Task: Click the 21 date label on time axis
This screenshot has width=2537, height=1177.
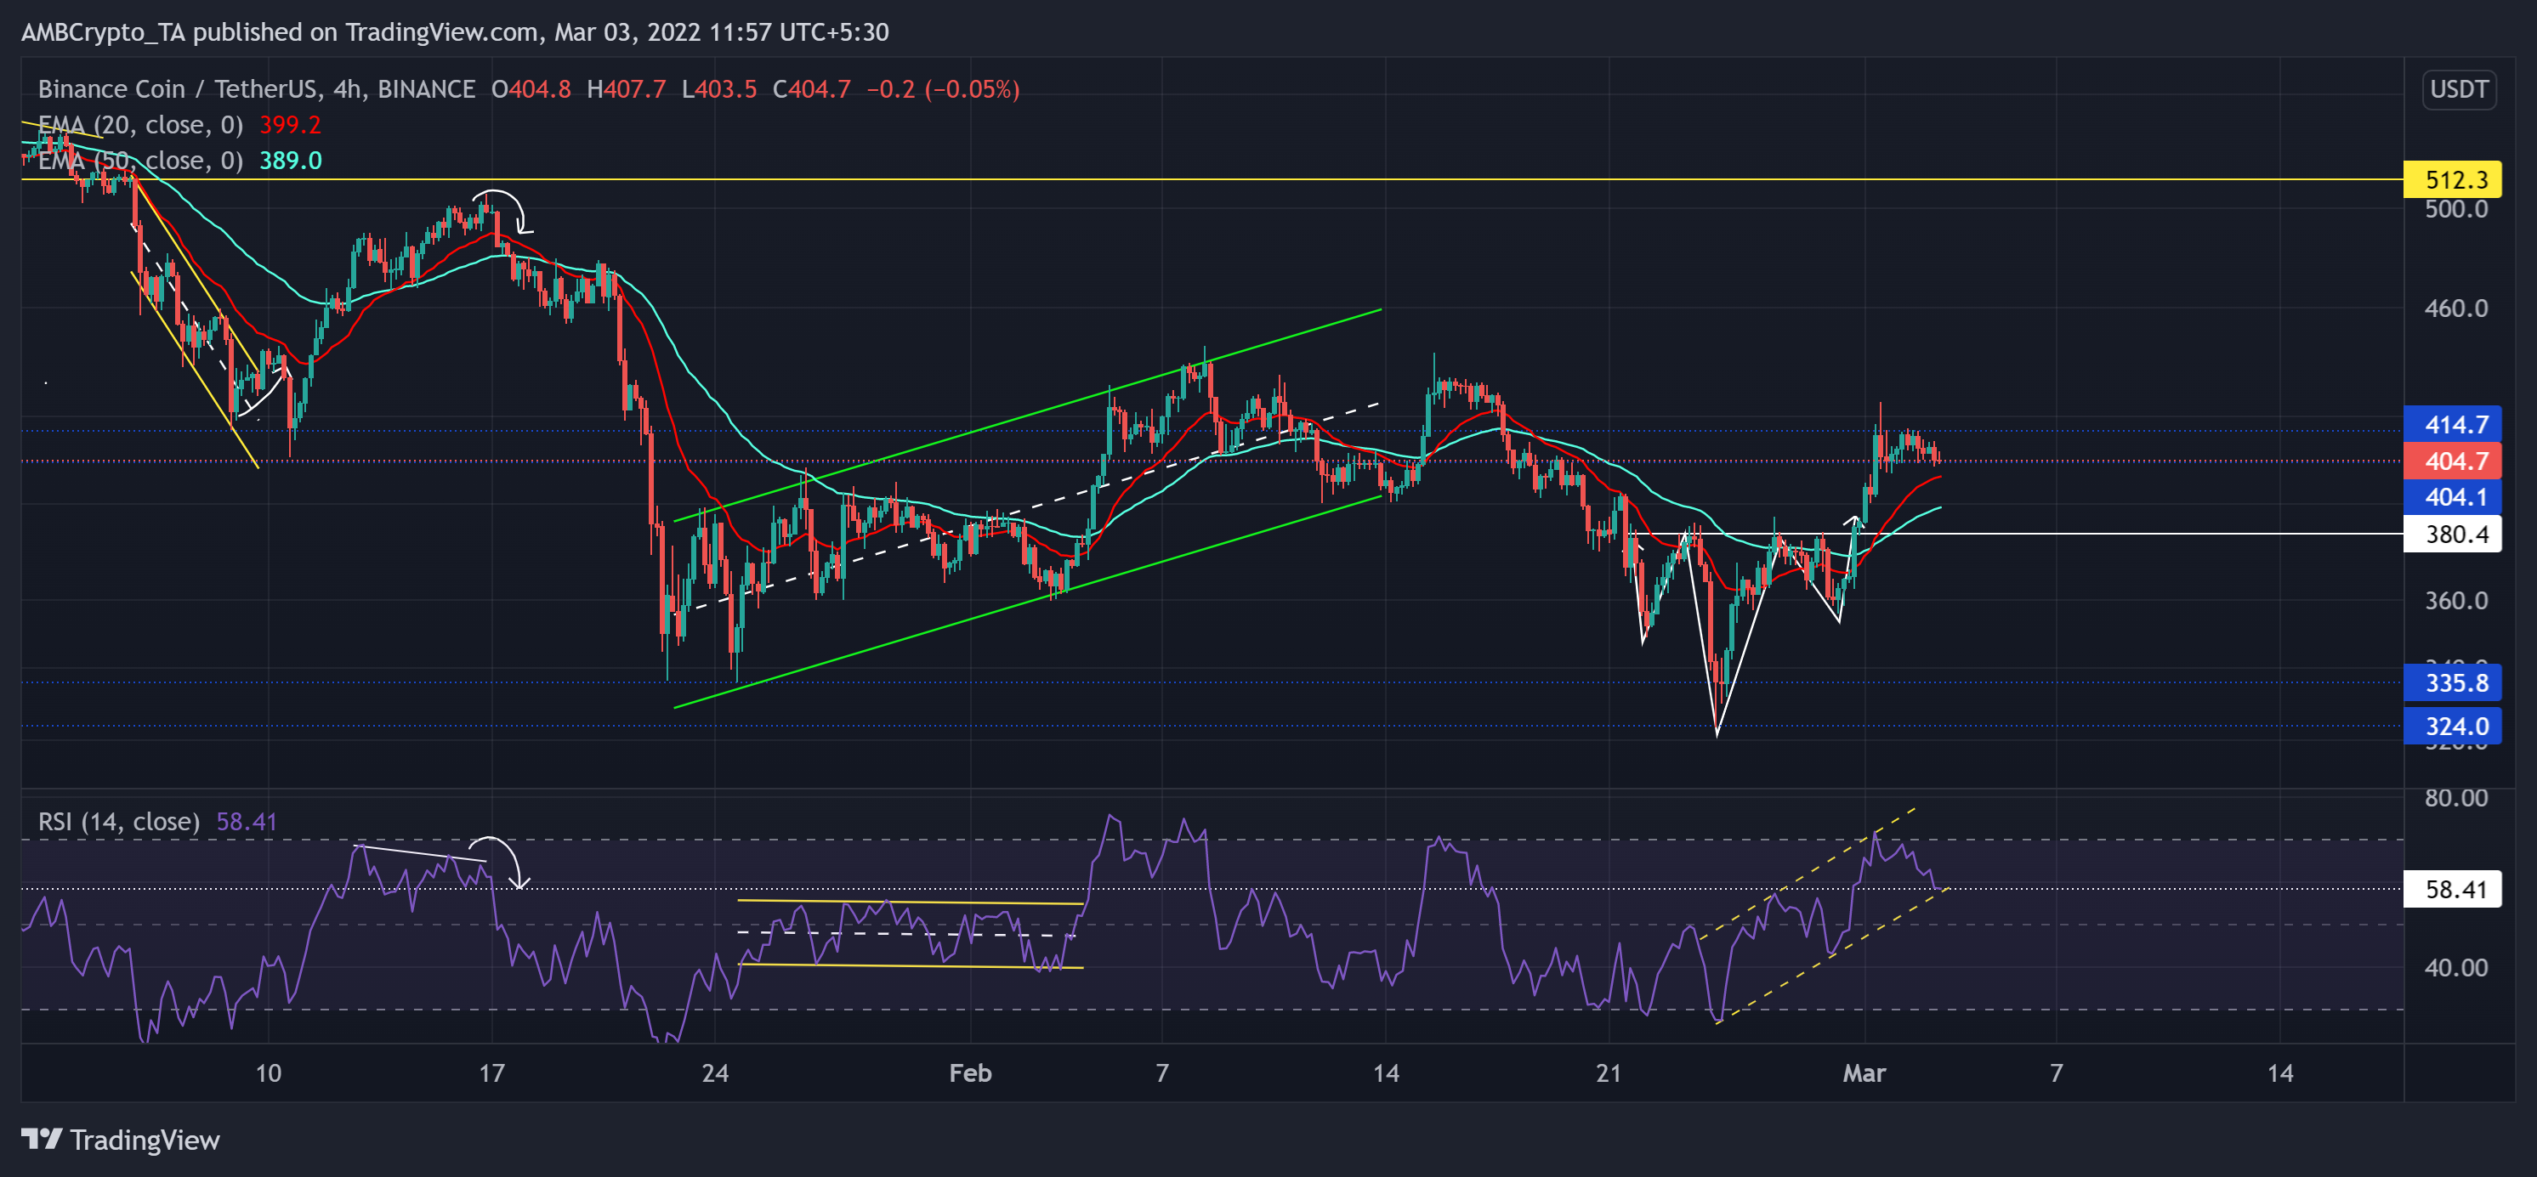Action: click(x=1609, y=1072)
